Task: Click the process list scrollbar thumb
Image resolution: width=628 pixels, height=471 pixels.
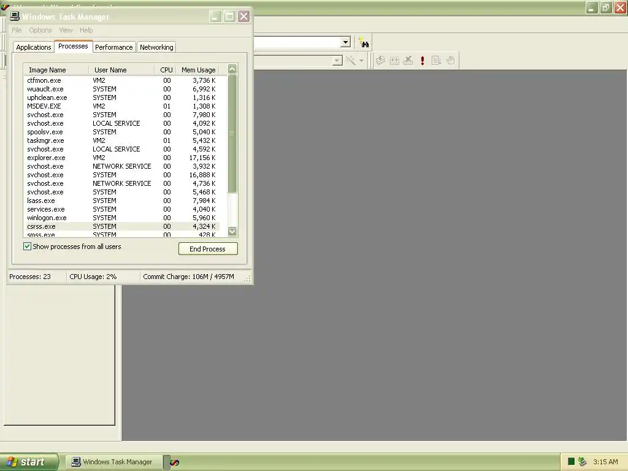Action: [232, 133]
